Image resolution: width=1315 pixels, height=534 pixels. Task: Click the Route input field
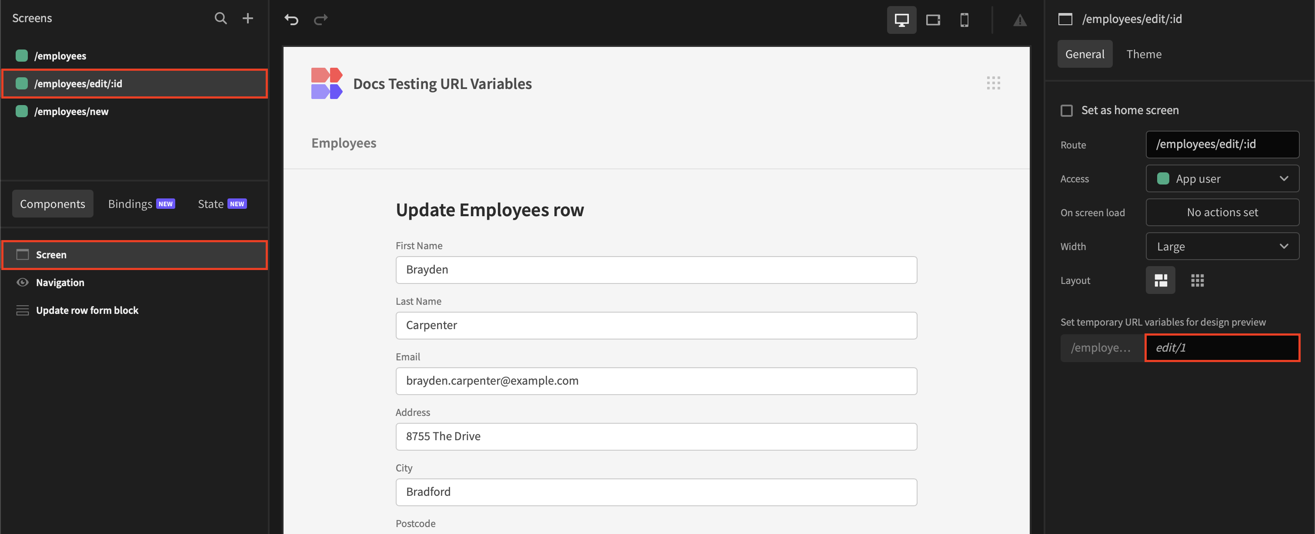click(x=1222, y=144)
